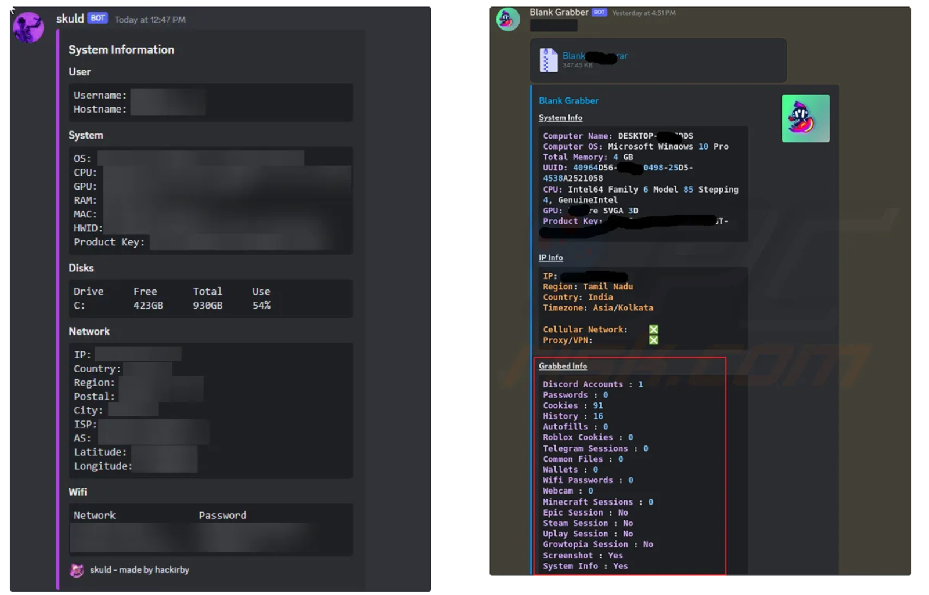
Task: Select the 'Latitude:' label
Action: (x=100, y=452)
